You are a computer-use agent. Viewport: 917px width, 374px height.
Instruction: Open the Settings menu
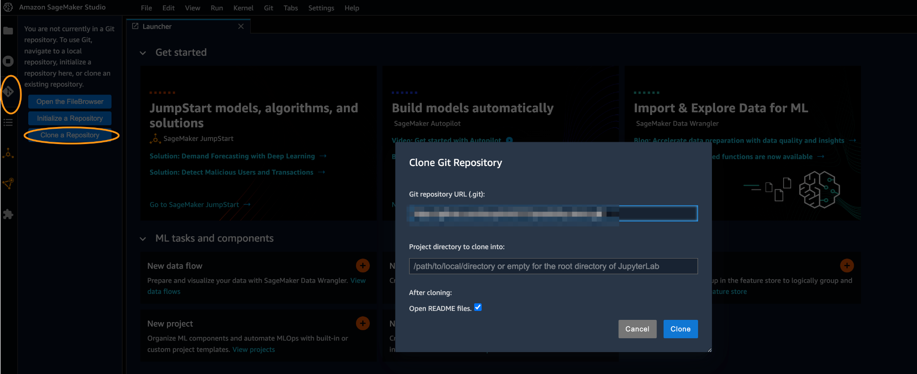[321, 8]
